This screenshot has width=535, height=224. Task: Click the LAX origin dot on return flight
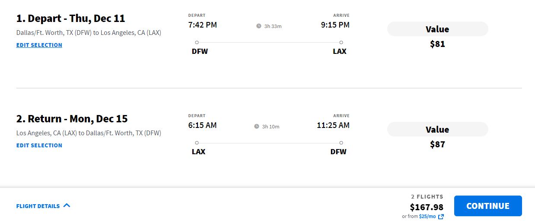197,143
